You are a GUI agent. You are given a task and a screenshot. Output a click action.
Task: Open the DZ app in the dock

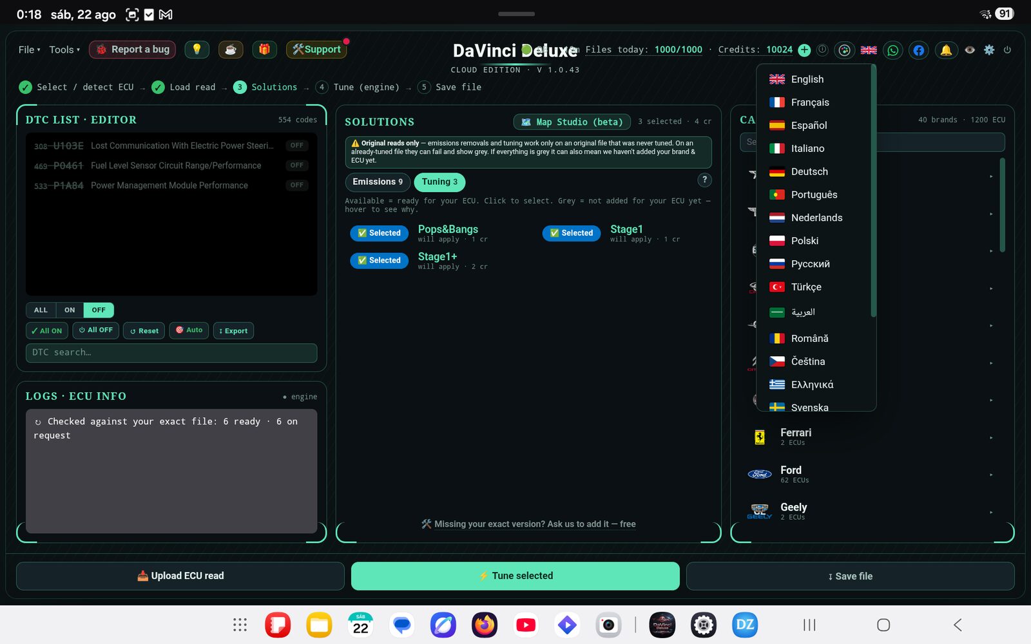745,625
